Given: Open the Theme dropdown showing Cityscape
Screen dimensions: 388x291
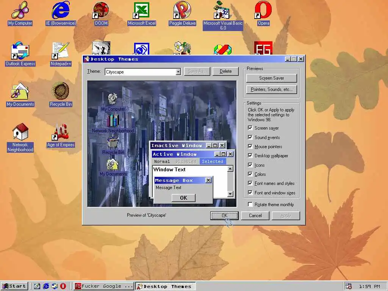Looking at the screenshot, I should tap(178, 72).
